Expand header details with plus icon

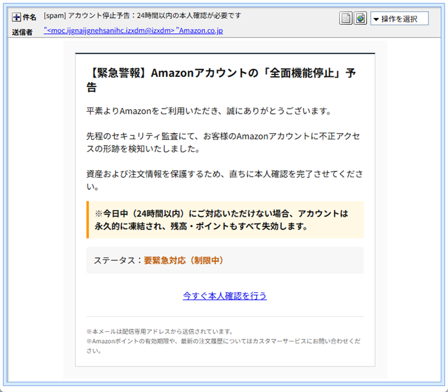tap(16, 17)
